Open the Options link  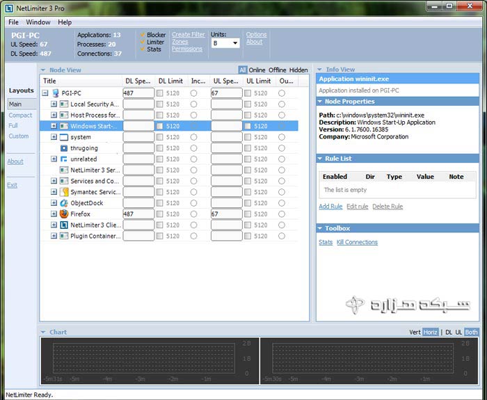[x=256, y=35]
